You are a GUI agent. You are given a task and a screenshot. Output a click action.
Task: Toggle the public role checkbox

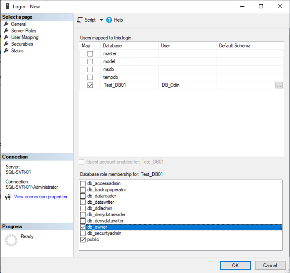point(83,239)
